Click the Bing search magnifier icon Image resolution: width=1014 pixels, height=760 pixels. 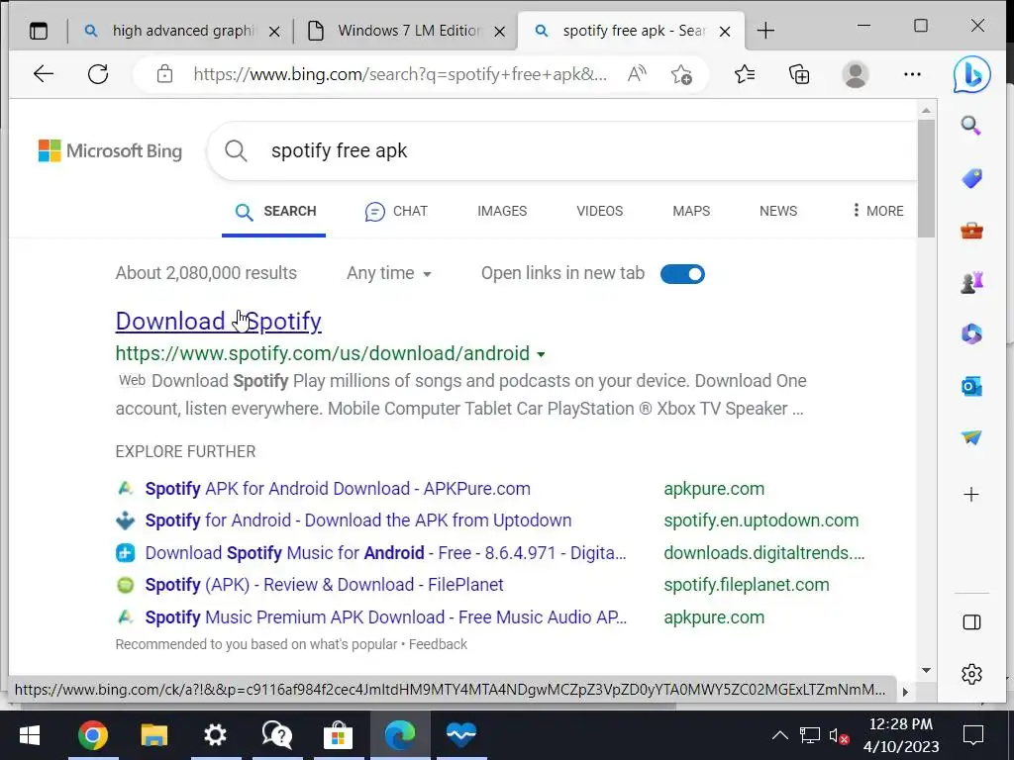tap(236, 151)
